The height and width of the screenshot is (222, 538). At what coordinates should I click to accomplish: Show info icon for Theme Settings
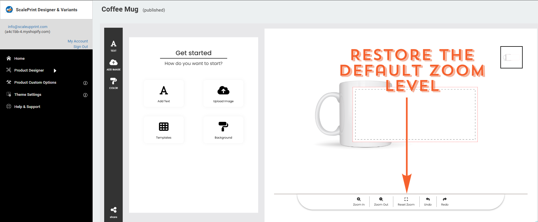coord(85,95)
